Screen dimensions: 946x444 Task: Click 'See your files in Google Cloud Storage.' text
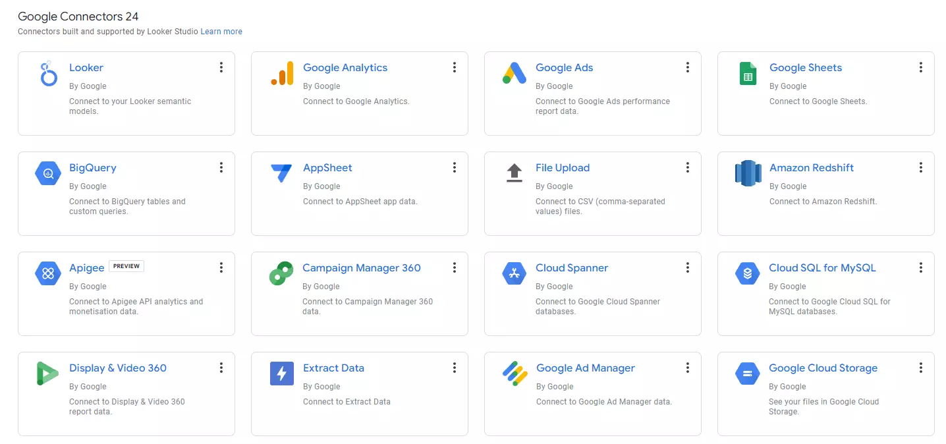coord(824,406)
